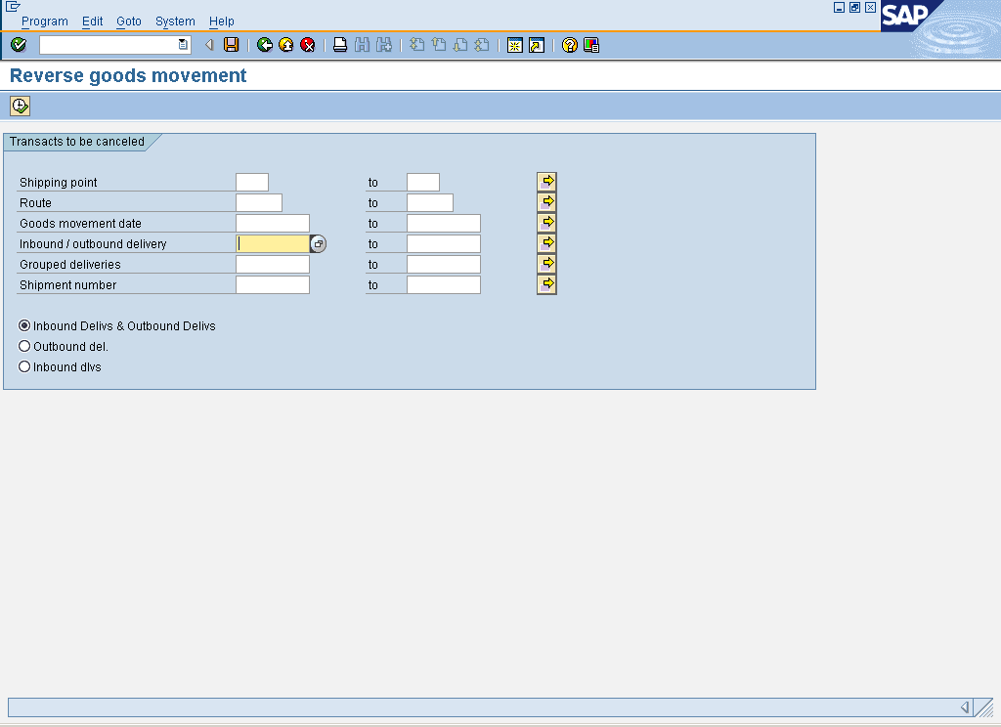Viewport: 1001px width, 727px height.
Task: Open the Edit menu
Action: [x=92, y=21]
